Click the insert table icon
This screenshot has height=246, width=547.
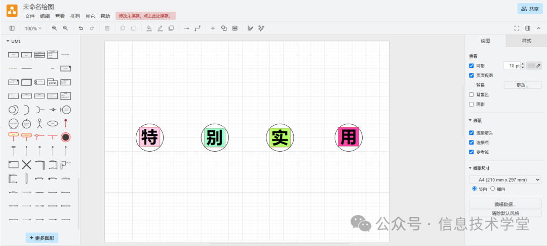[235, 28]
